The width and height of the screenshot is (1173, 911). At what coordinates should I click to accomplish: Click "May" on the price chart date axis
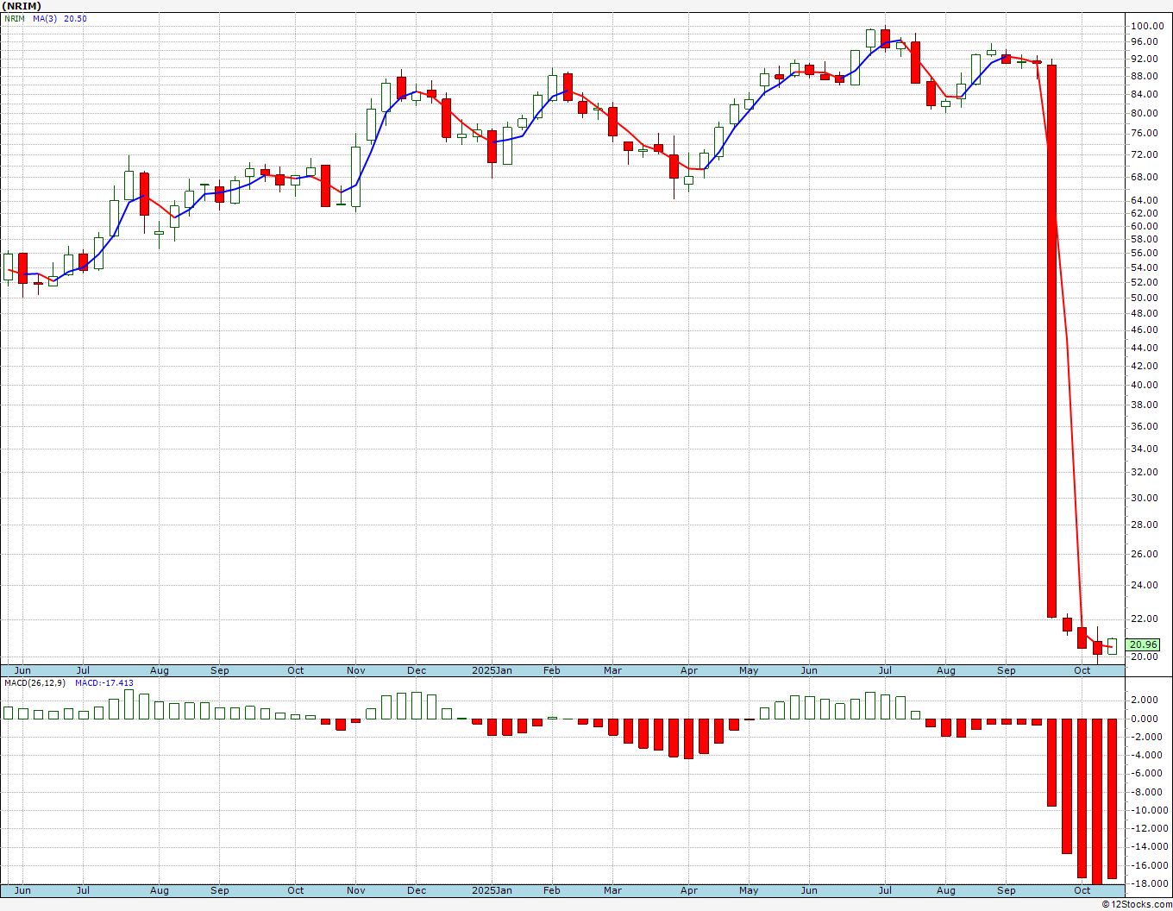[x=749, y=670]
